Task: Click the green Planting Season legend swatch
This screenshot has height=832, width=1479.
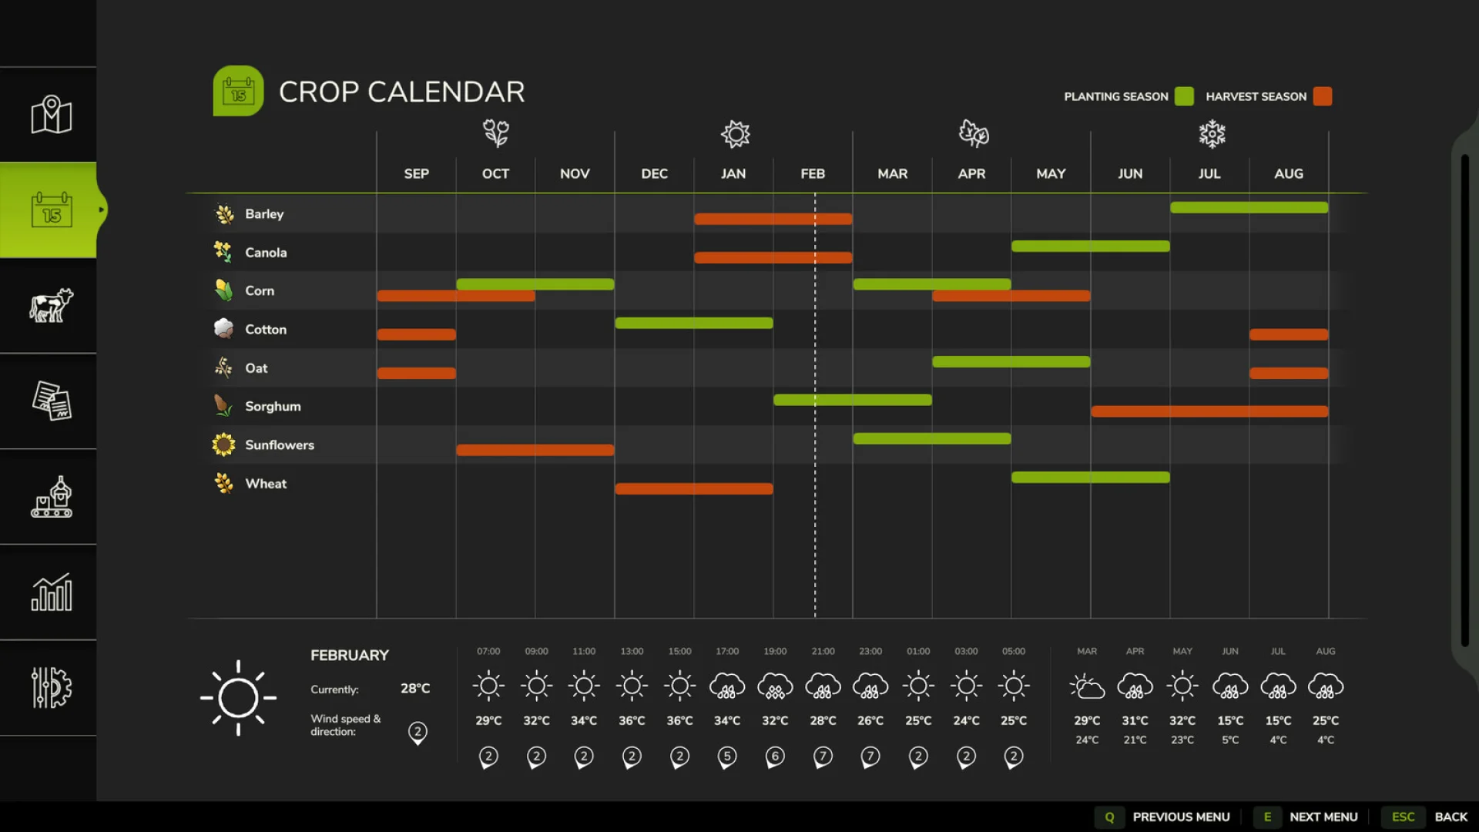Action: coord(1184,96)
